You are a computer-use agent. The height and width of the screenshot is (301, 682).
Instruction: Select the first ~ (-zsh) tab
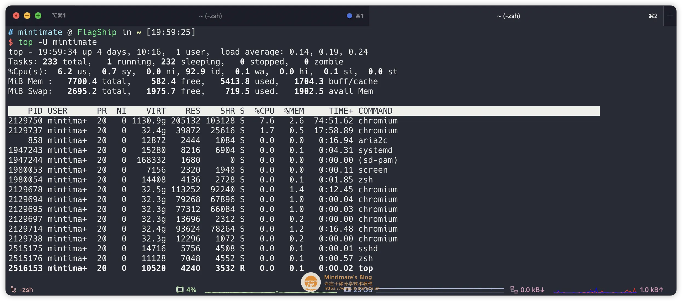click(x=210, y=16)
